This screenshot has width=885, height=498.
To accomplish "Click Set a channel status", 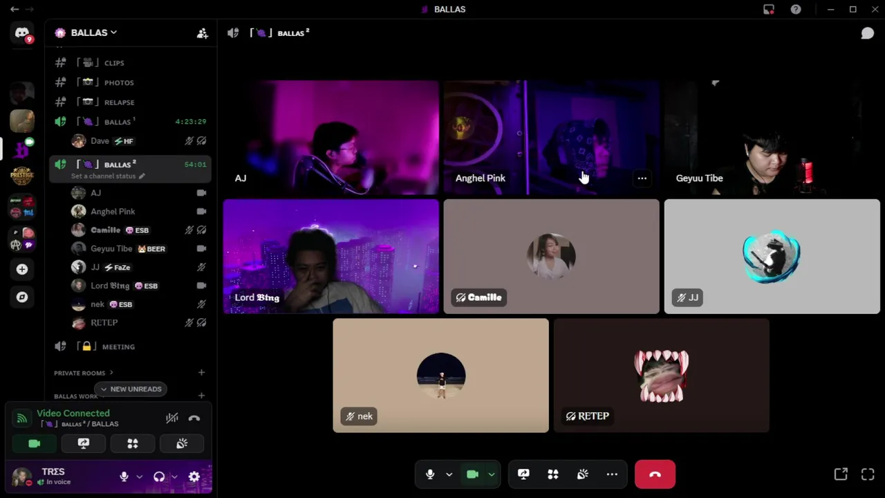I will [x=108, y=176].
